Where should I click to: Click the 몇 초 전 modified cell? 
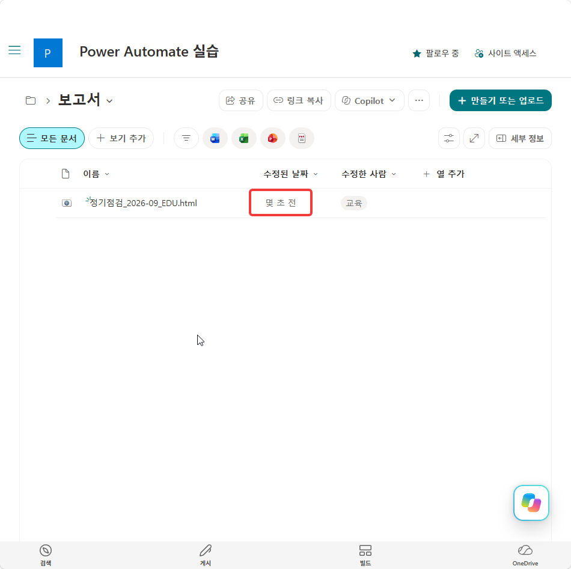[281, 202]
